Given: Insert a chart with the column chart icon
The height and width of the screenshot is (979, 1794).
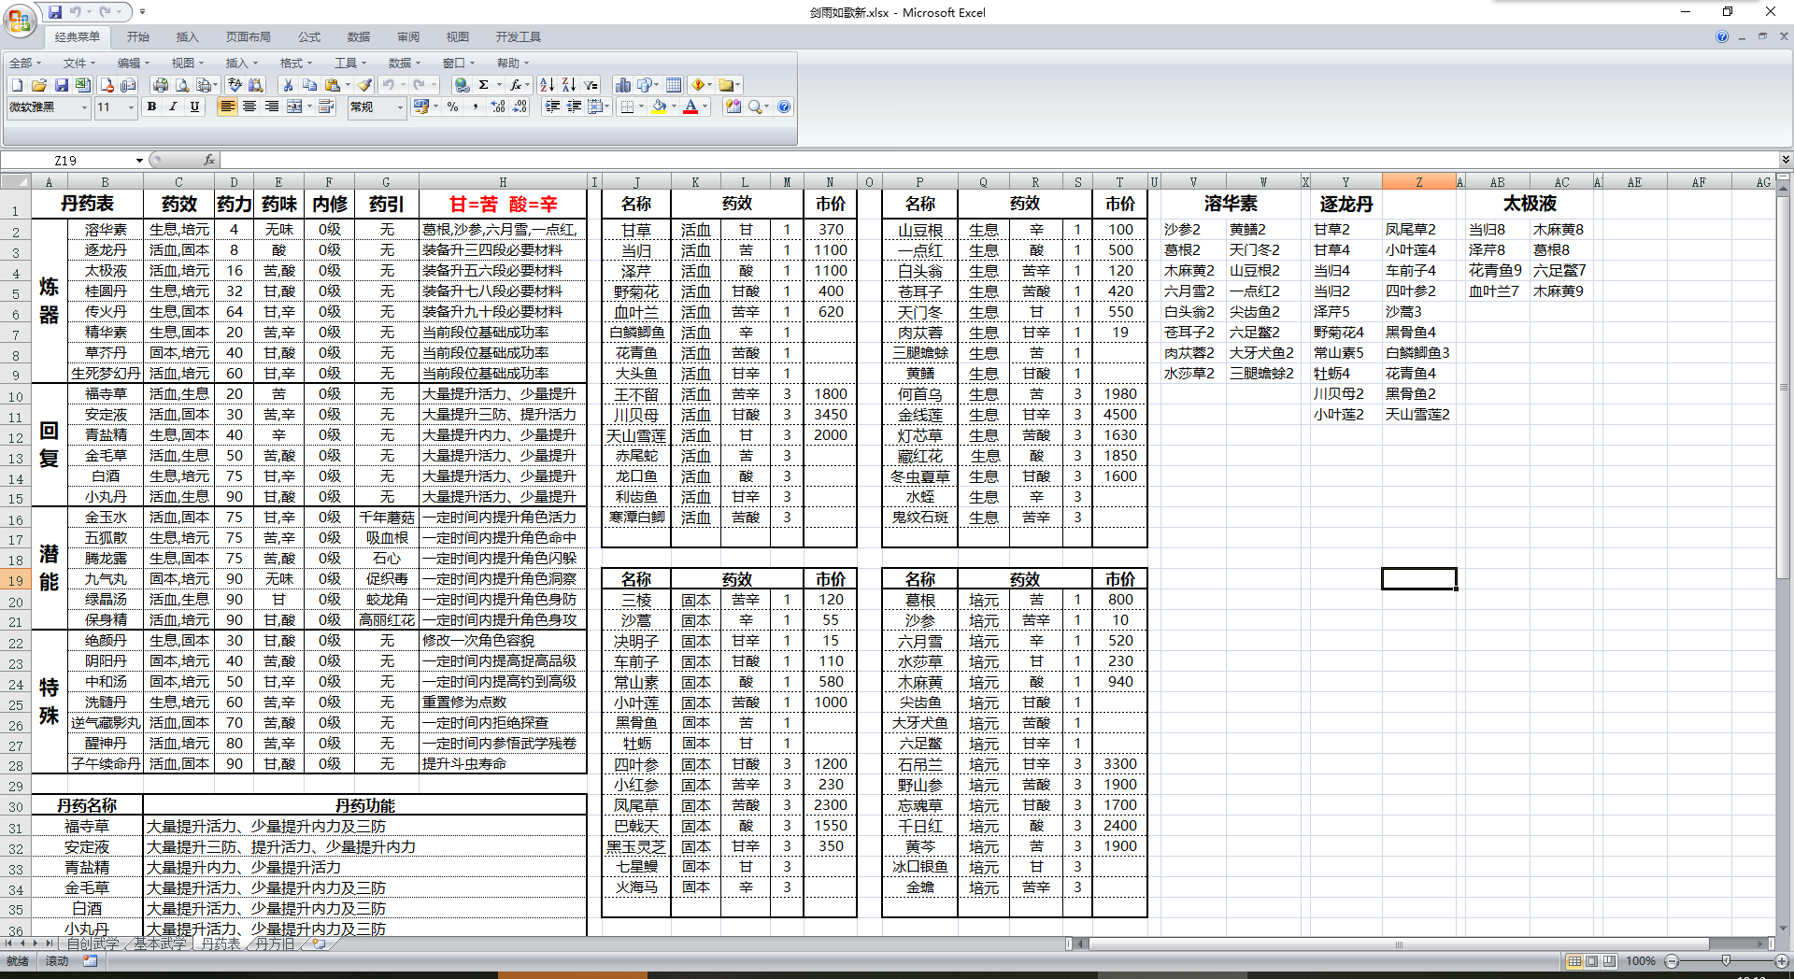Looking at the screenshot, I should pyautogui.click(x=623, y=85).
